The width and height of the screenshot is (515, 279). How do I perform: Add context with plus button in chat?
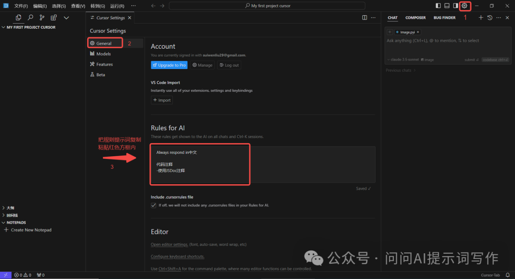[x=390, y=32]
